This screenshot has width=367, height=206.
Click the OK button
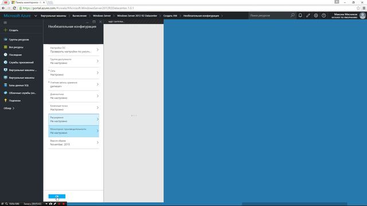click(x=57, y=196)
